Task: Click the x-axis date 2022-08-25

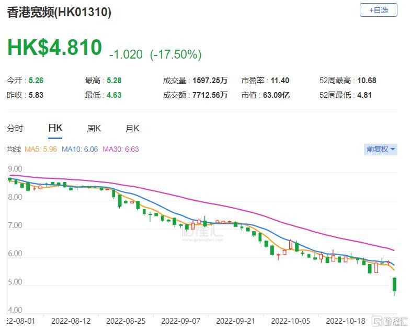Action: [x=126, y=321]
